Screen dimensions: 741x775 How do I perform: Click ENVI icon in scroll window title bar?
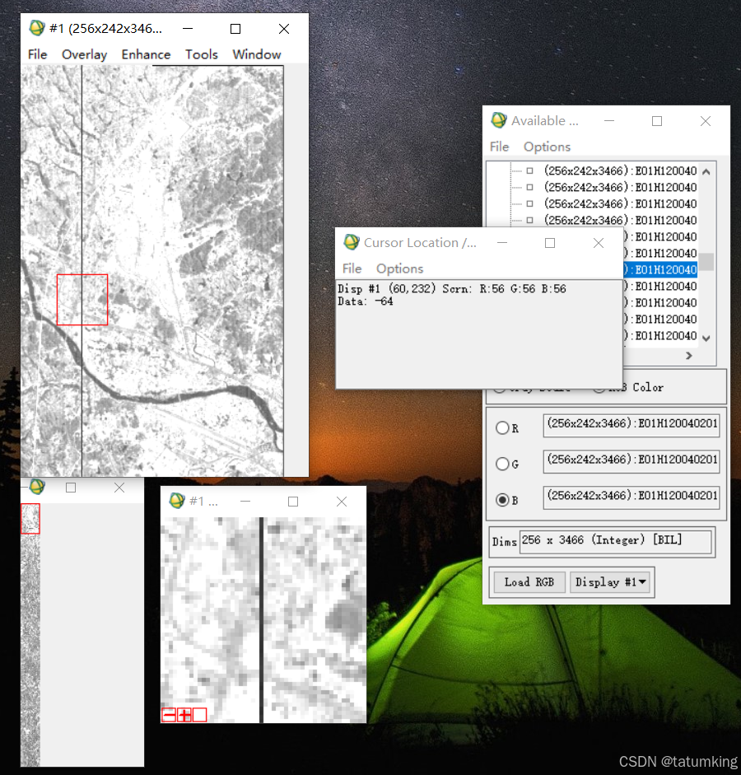(37, 487)
